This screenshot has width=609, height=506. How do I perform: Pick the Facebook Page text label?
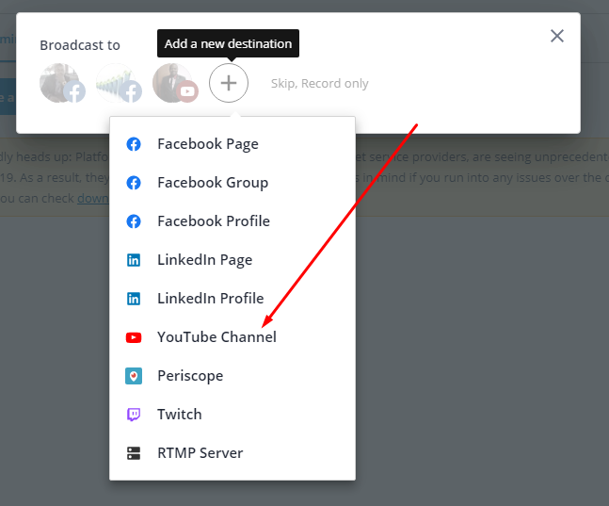[x=207, y=144]
